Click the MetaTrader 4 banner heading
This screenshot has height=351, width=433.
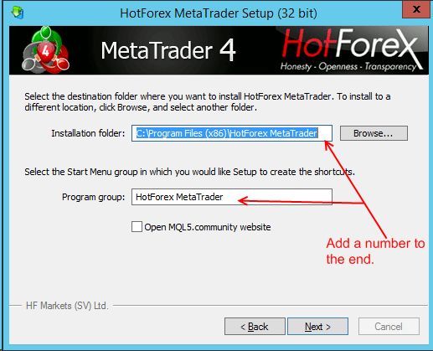(168, 50)
